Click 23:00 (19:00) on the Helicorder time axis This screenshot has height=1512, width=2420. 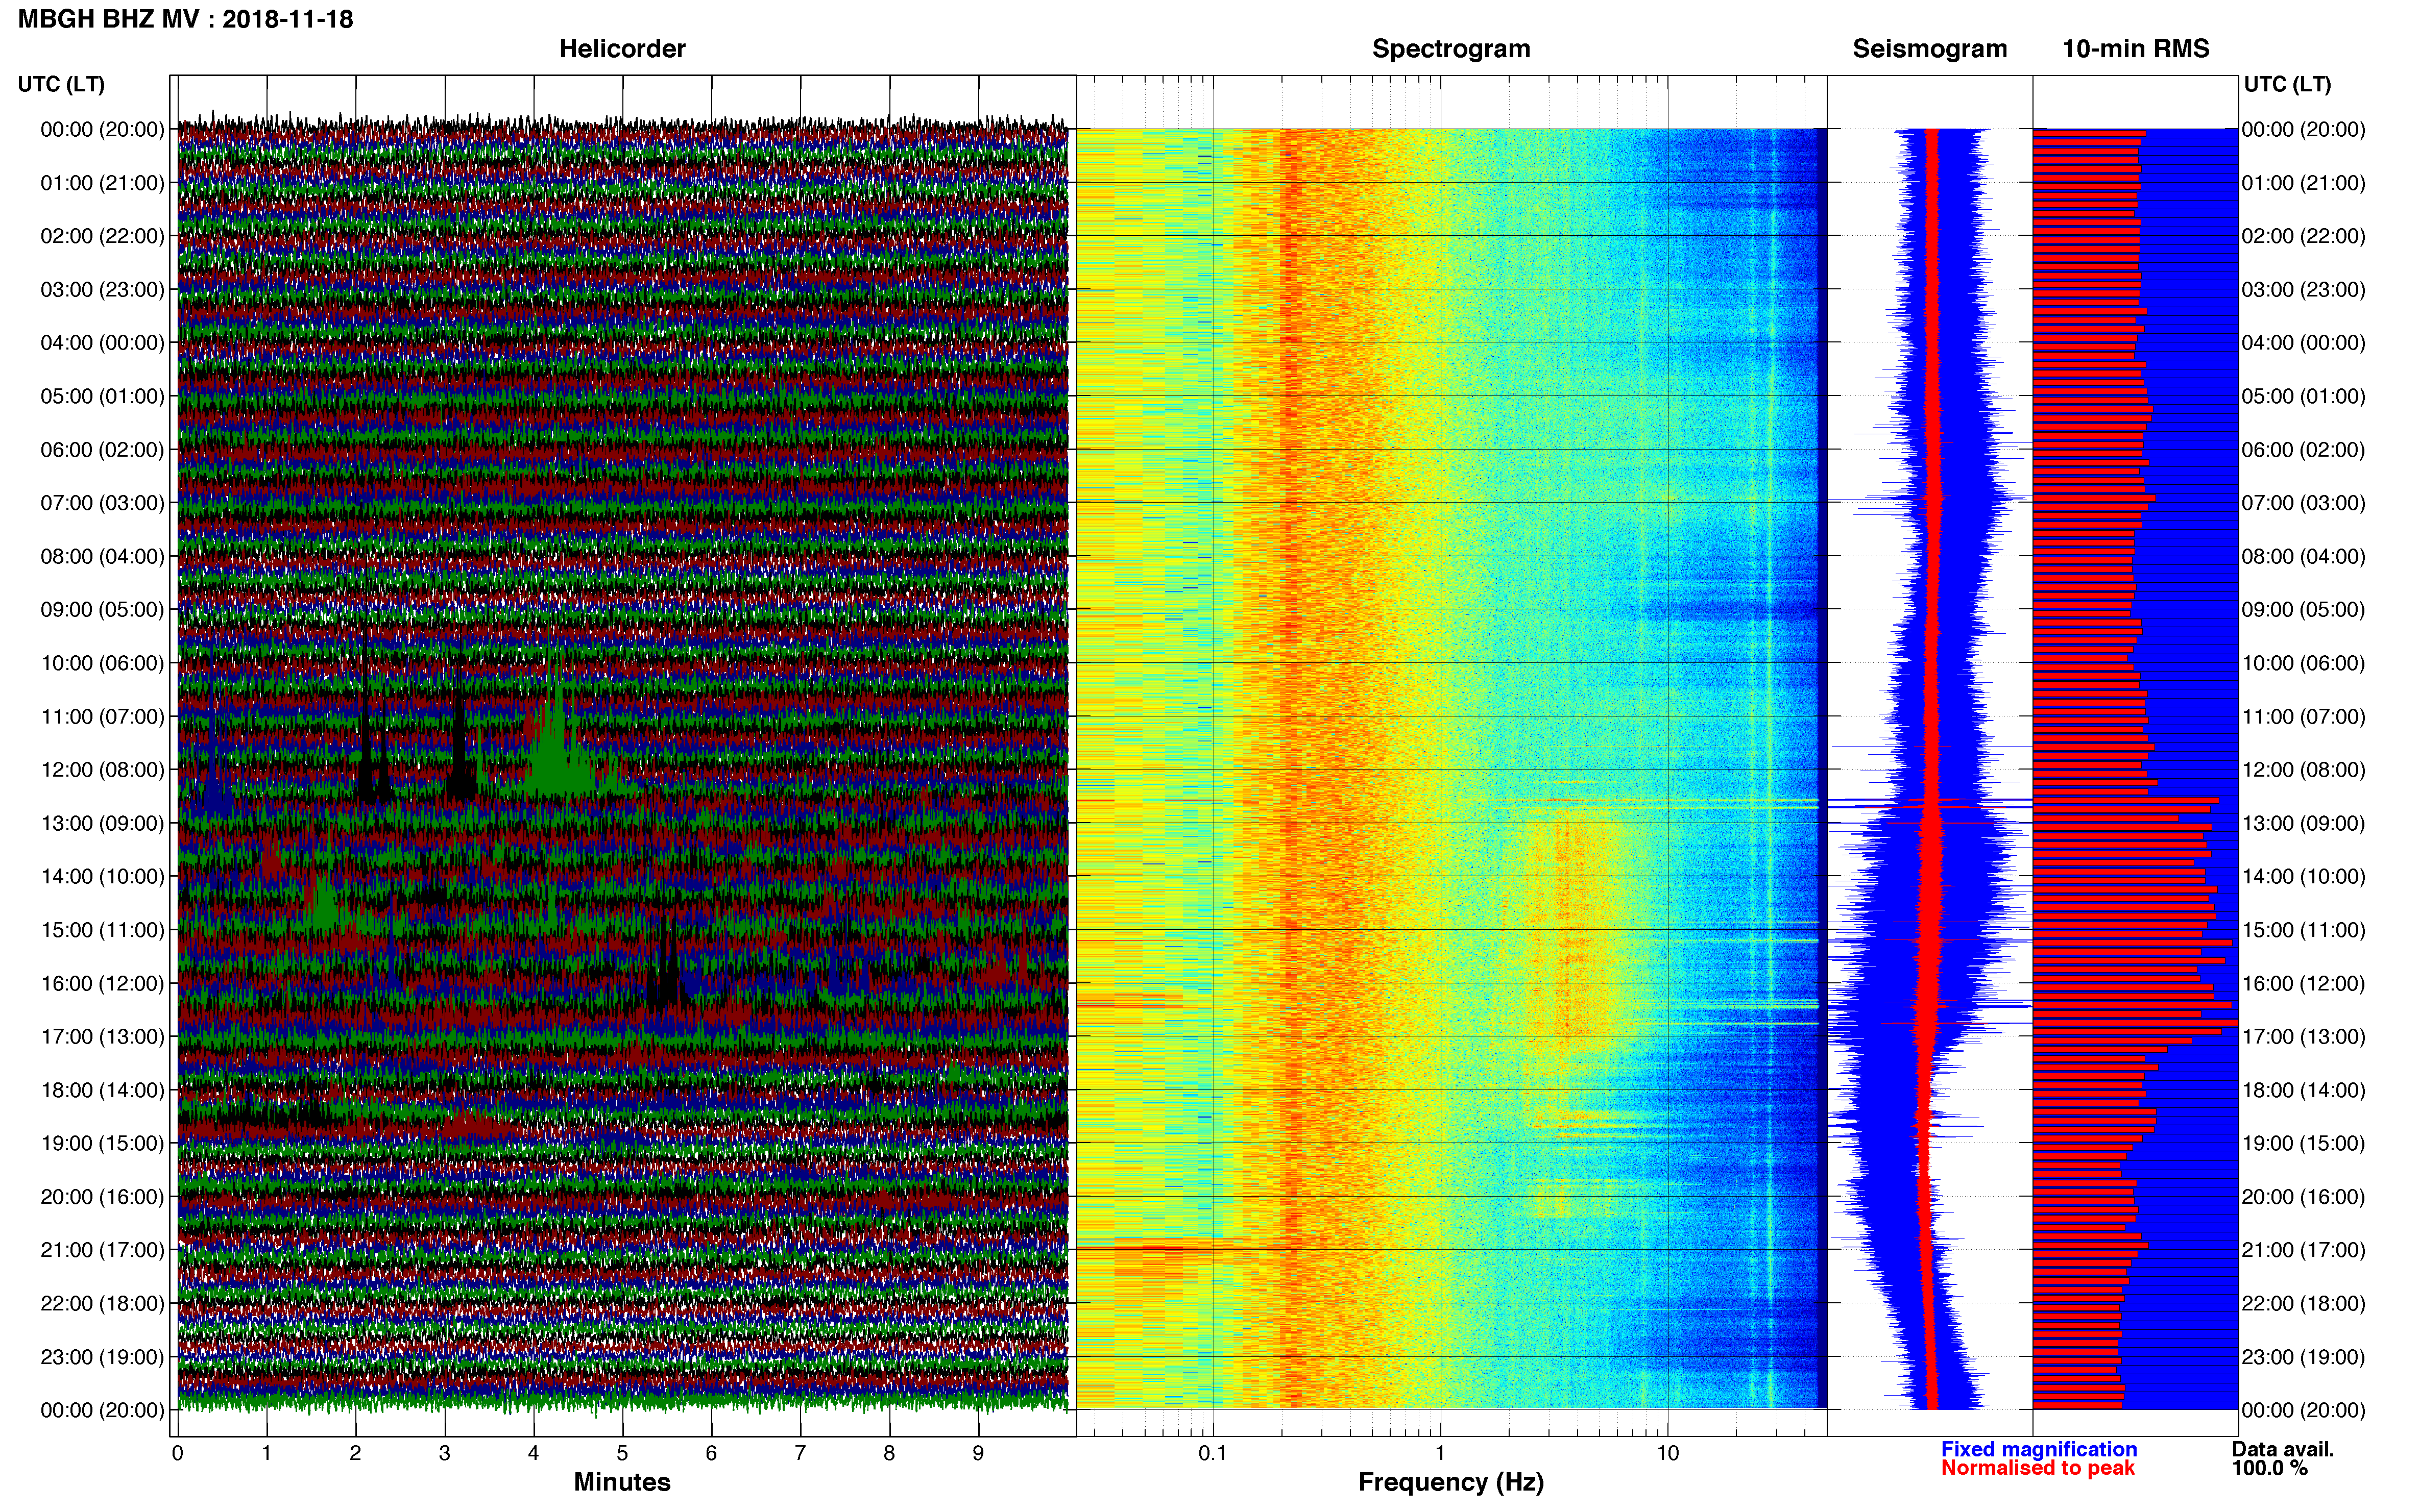tap(102, 1357)
